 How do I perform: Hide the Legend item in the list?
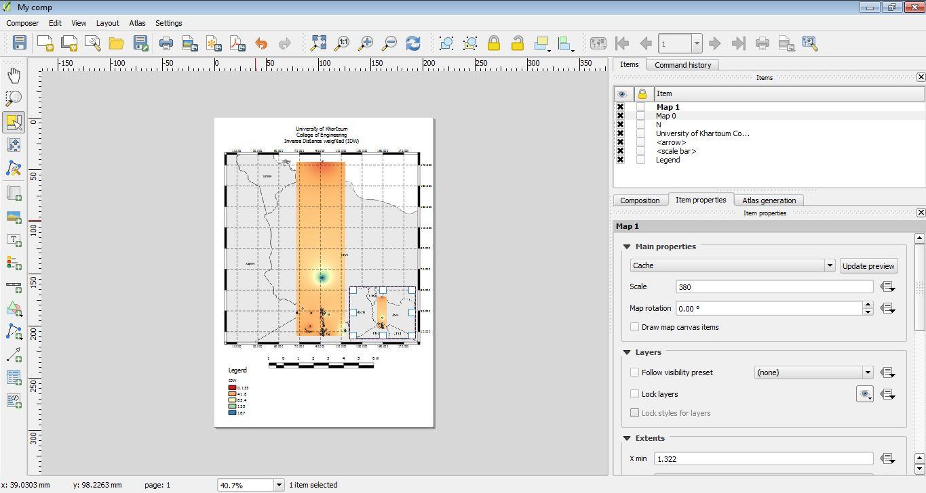tap(620, 160)
